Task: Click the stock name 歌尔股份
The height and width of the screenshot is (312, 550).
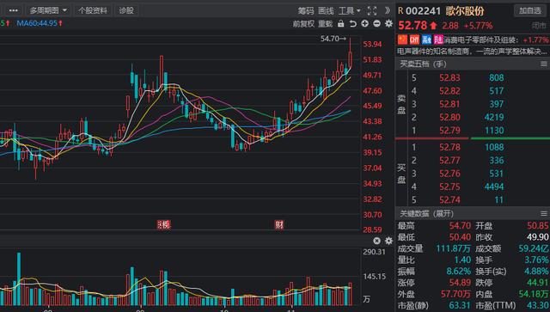Action: [465, 11]
